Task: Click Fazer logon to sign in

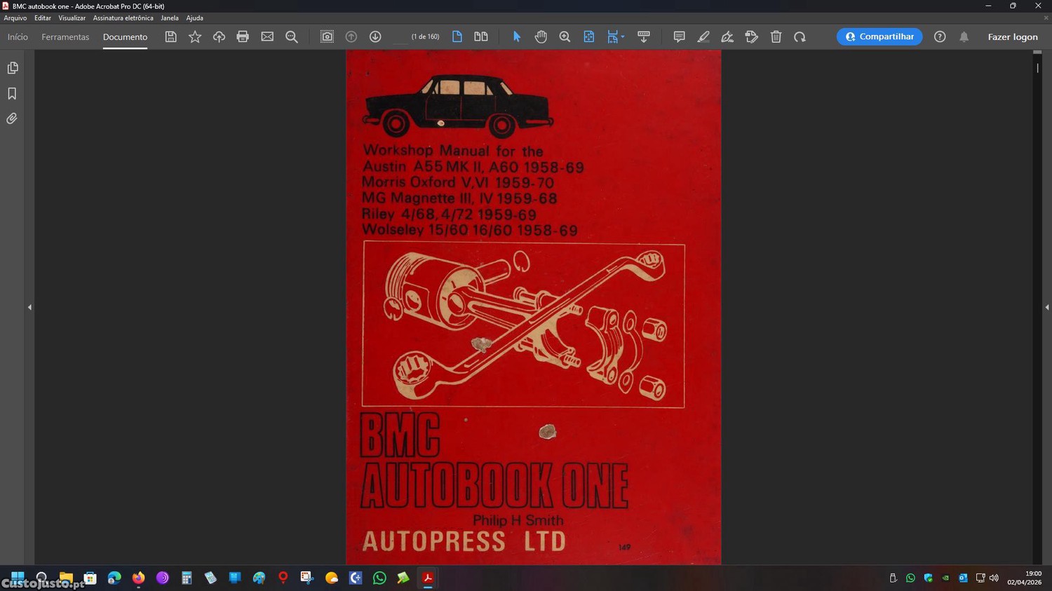Action: [1012, 37]
